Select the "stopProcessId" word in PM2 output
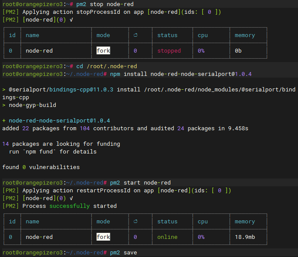 (98, 12)
